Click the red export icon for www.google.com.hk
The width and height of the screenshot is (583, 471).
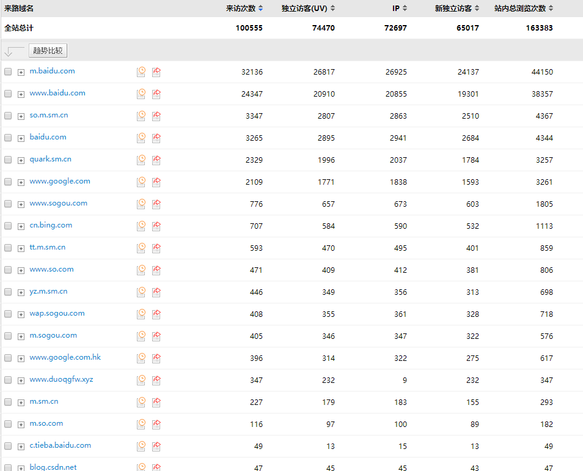[x=156, y=358]
